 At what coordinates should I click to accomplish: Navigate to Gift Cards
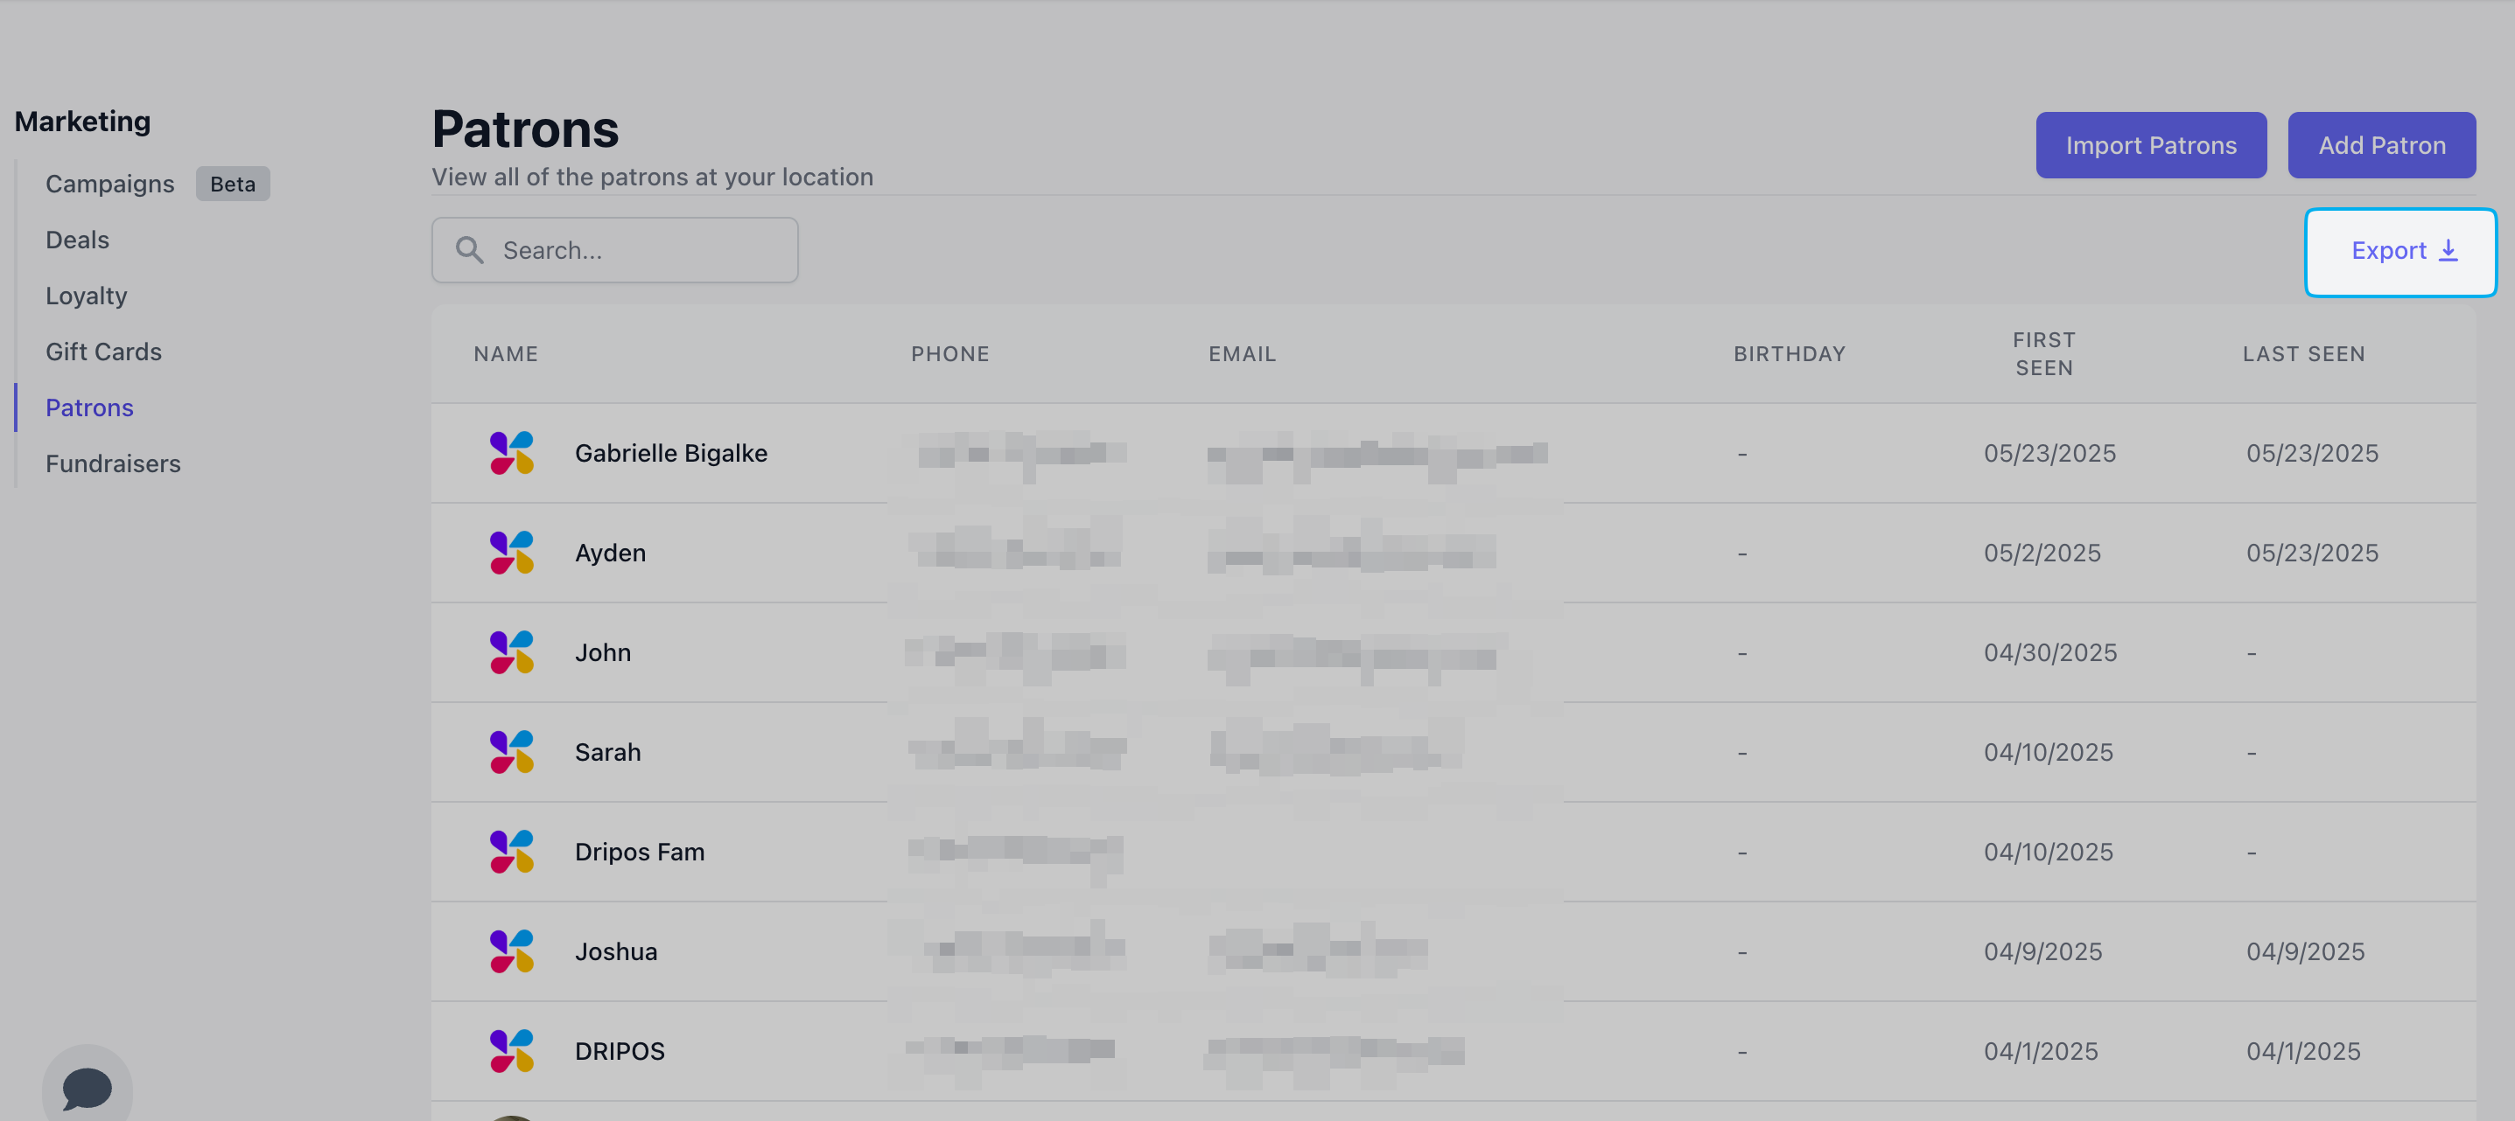tap(103, 352)
